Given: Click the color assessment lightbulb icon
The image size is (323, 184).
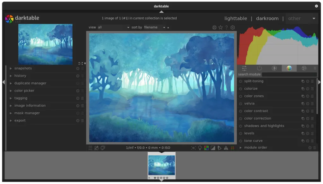Looking at the screenshot, I should 200,148.
